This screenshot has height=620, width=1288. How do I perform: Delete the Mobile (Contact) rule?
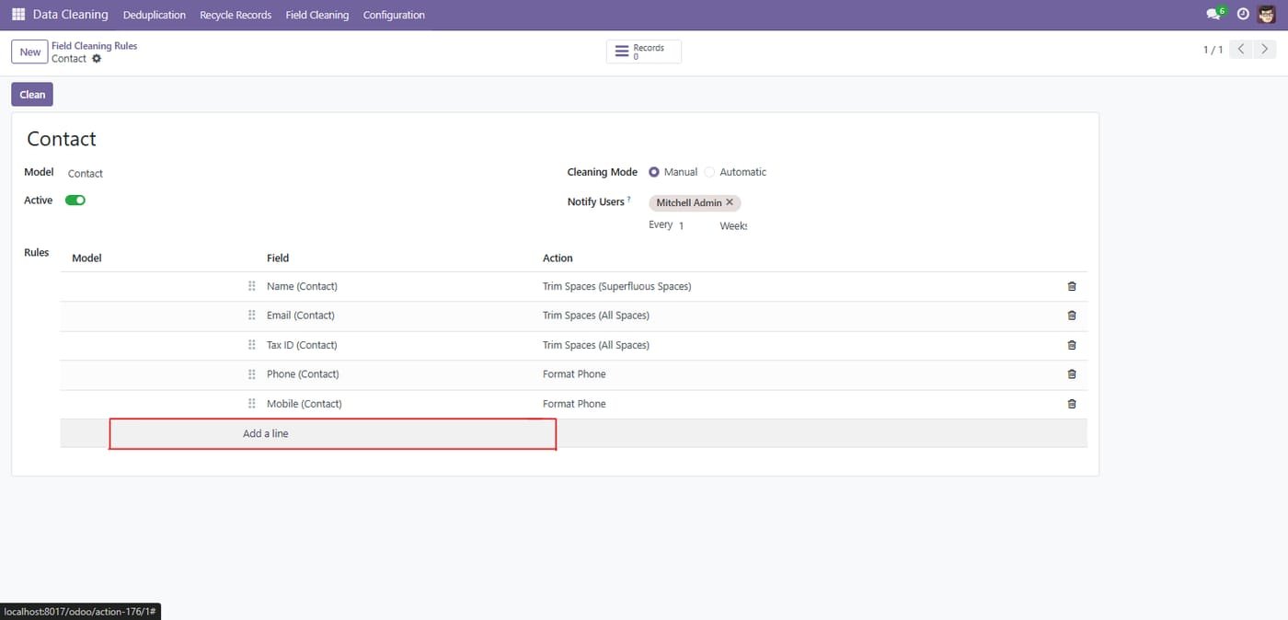pos(1072,404)
